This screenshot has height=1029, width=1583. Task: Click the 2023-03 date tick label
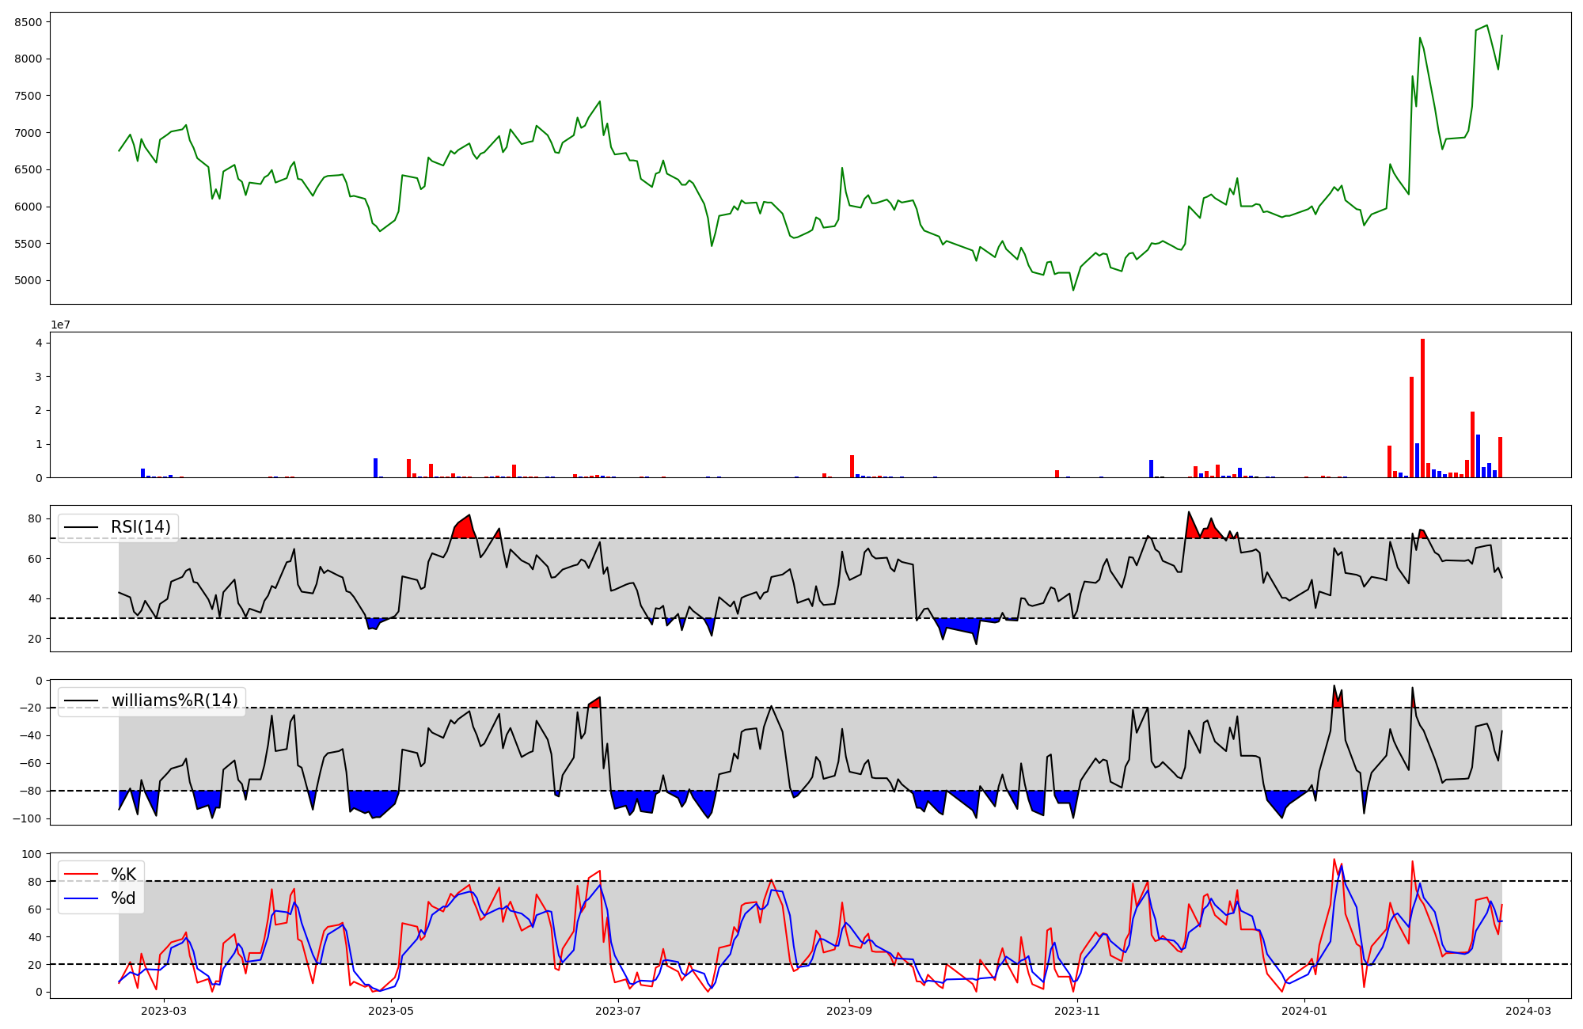click(164, 1011)
